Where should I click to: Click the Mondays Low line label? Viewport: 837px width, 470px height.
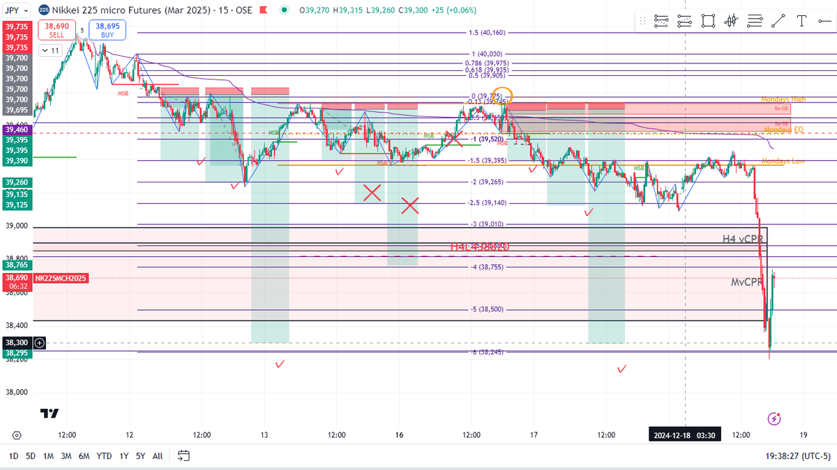pyautogui.click(x=783, y=162)
